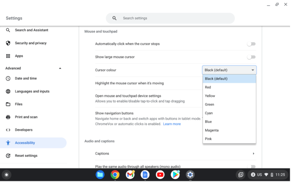291x182 pixels.
Task: Open the Files app from the shelf
Action: tap(100, 175)
